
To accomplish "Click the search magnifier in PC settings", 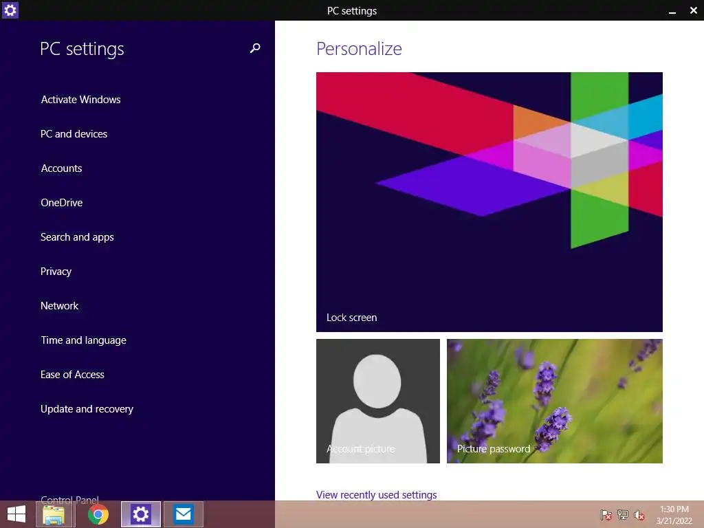I will pos(255,48).
